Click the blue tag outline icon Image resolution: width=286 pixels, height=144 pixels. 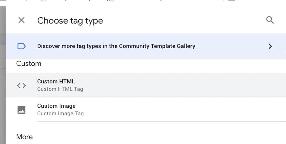click(x=22, y=46)
